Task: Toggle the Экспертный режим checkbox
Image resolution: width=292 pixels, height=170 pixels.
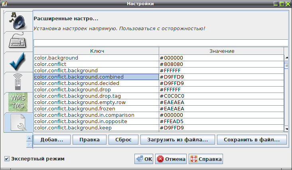Action: 7,159
